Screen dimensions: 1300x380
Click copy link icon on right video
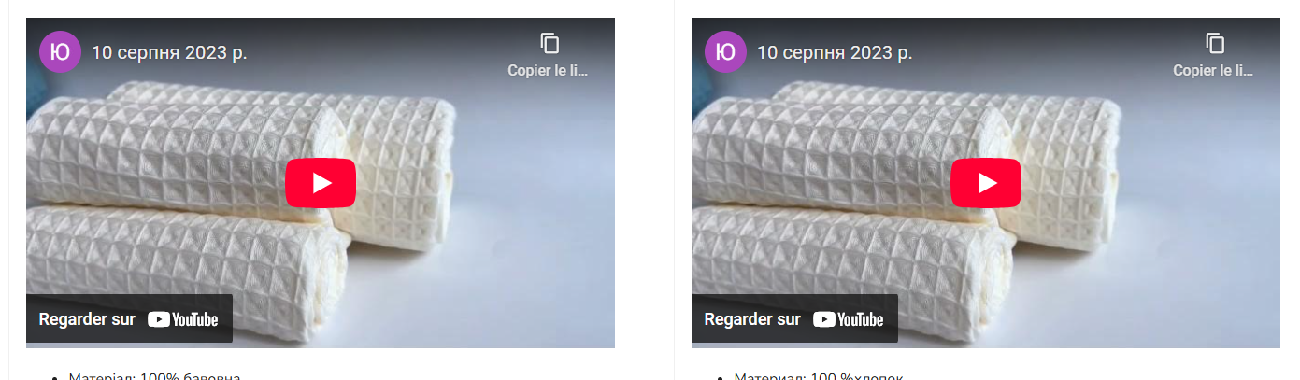(1215, 43)
